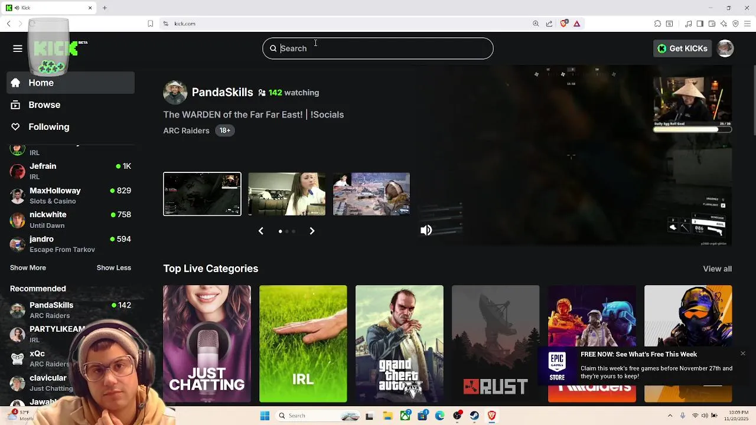Open MaxHolloway channel in following list
Viewport: 756px width, 425px height.
coord(71,195)
